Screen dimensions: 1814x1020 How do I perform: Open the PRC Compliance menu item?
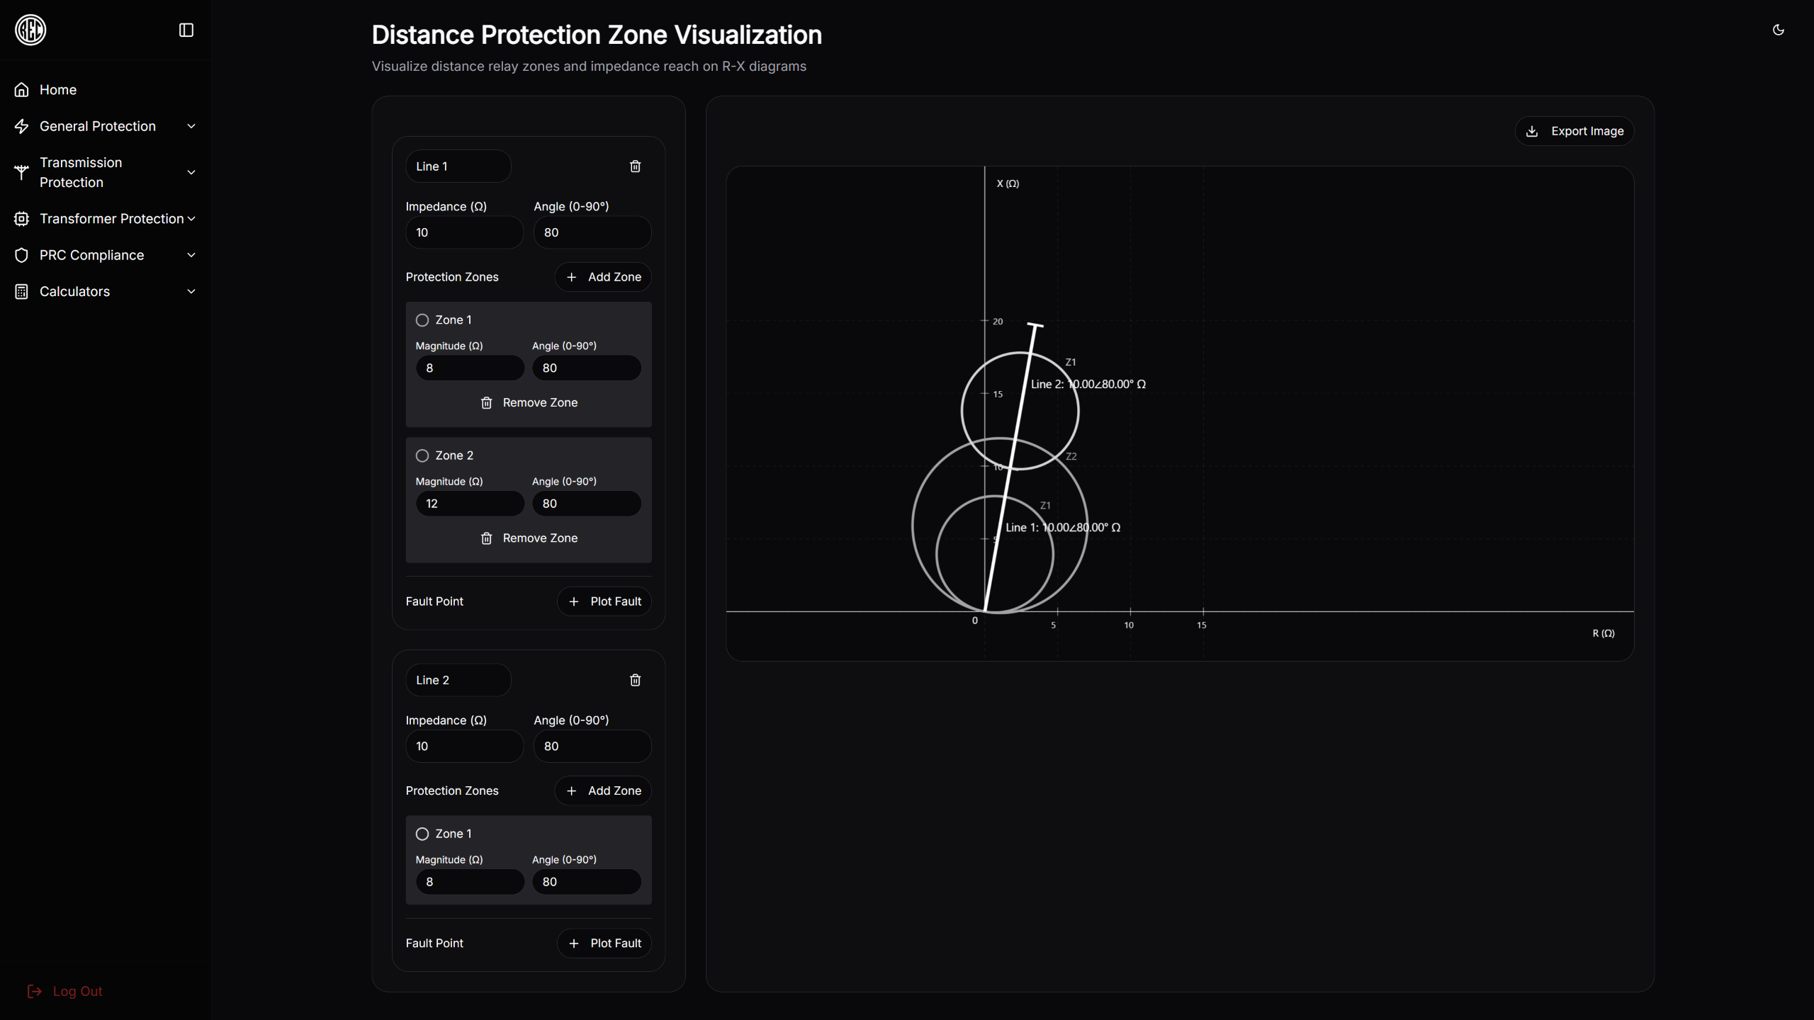click(91, 255)
